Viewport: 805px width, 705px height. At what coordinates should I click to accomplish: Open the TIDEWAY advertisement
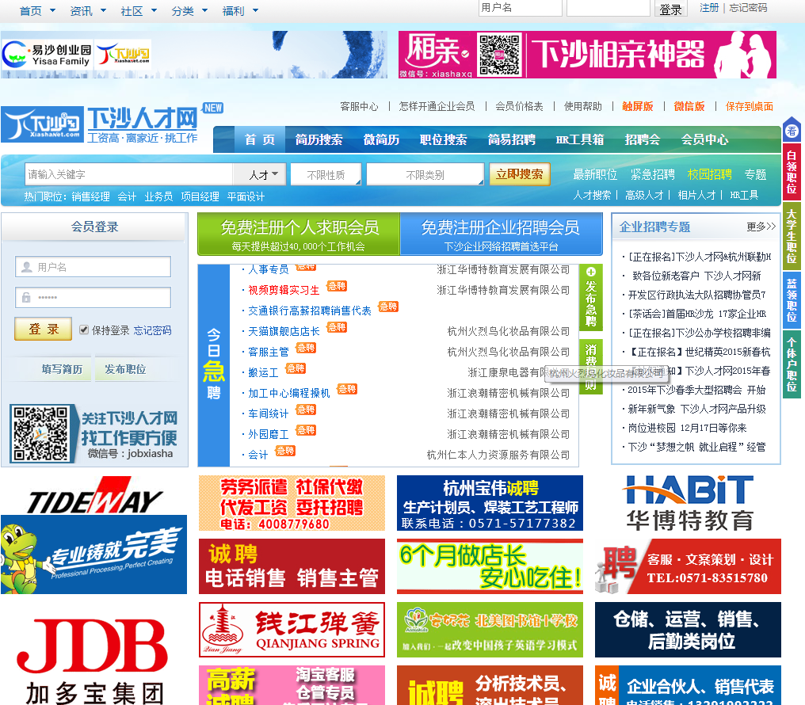click(x=94, y=534)
